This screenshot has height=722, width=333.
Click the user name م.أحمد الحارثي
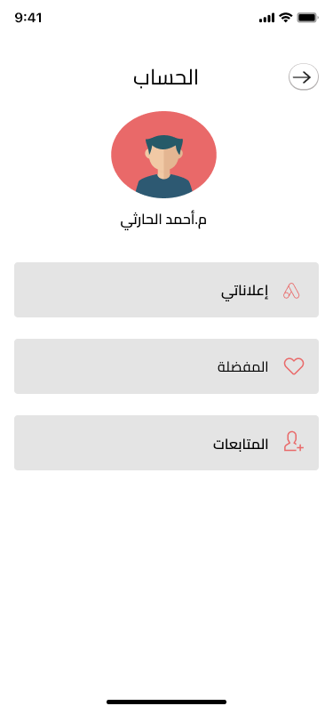coord(163,221)
